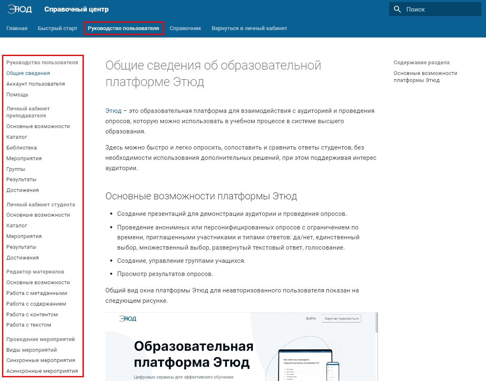The image size is (486, 381).
Task: Open the Помощь sidebar link
Action: coord(17,94)
